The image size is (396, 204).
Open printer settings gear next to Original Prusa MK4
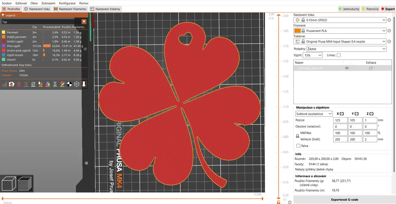(x=389, y=41)
